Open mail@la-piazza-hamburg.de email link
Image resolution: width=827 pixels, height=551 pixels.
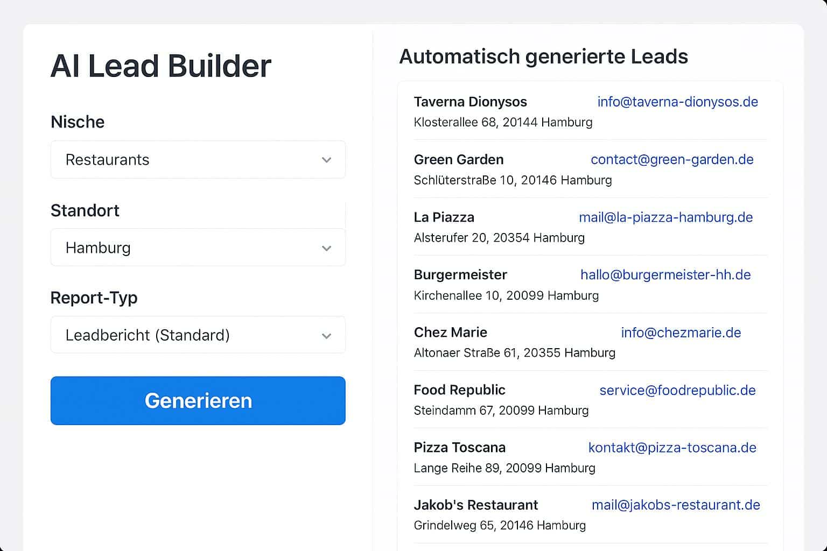(665, 217)
